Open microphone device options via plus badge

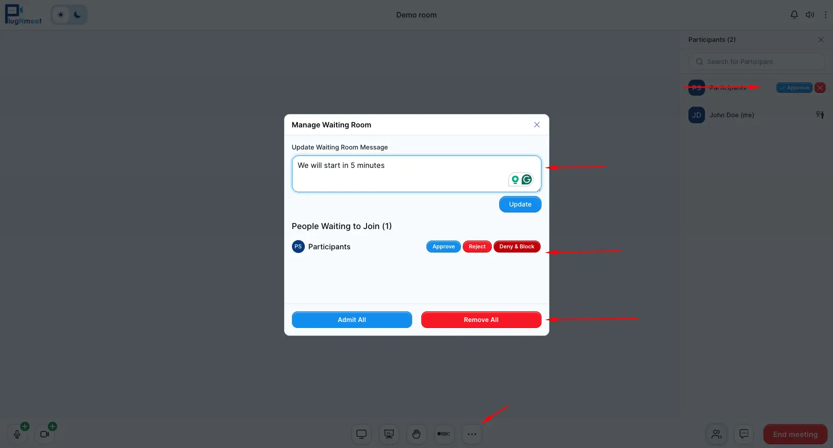pyautogui.click(x=25, y=426)
